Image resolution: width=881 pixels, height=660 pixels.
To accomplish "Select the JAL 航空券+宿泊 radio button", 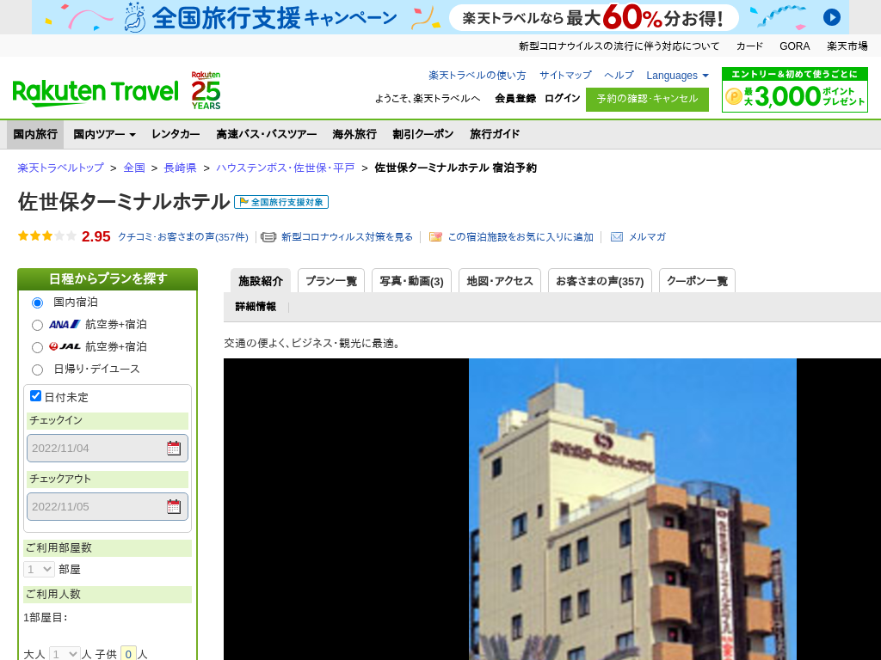I will (x=37, y=347).
